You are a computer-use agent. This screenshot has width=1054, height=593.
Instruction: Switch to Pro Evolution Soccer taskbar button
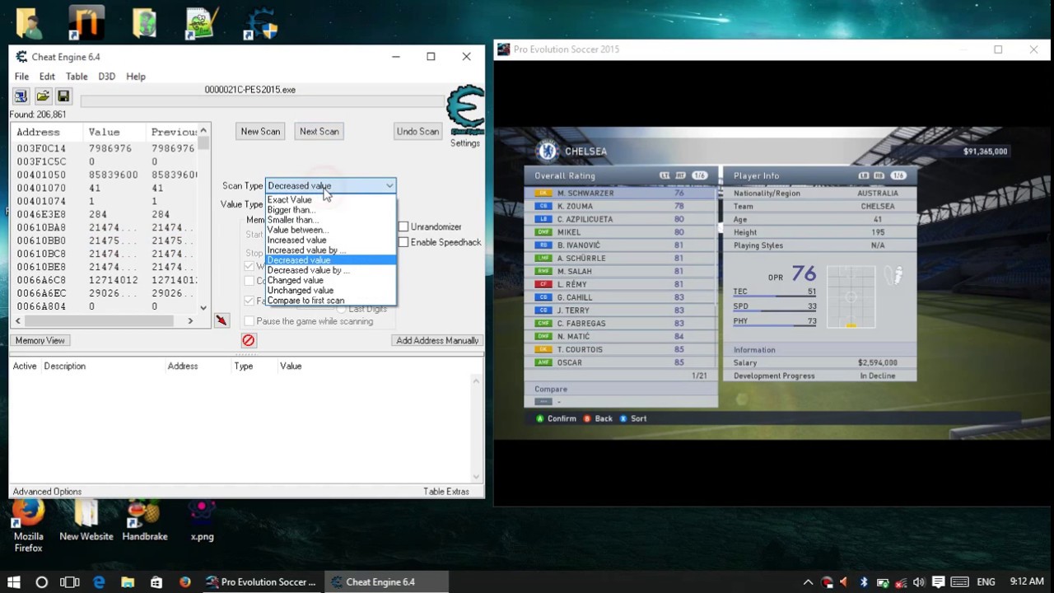(x=261, y=581)
